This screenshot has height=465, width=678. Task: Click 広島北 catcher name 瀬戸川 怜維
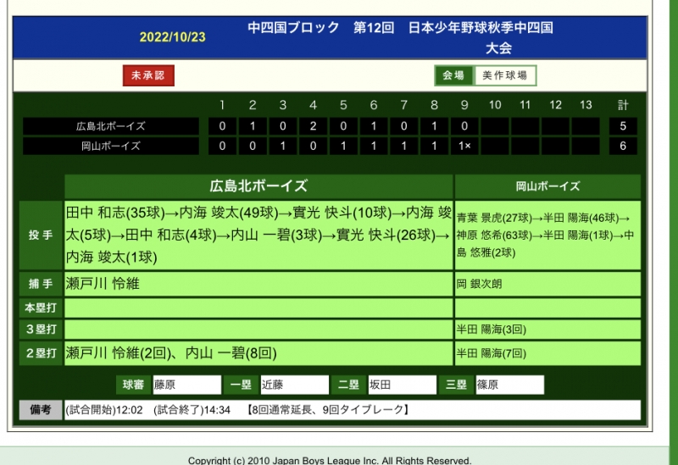102,284
